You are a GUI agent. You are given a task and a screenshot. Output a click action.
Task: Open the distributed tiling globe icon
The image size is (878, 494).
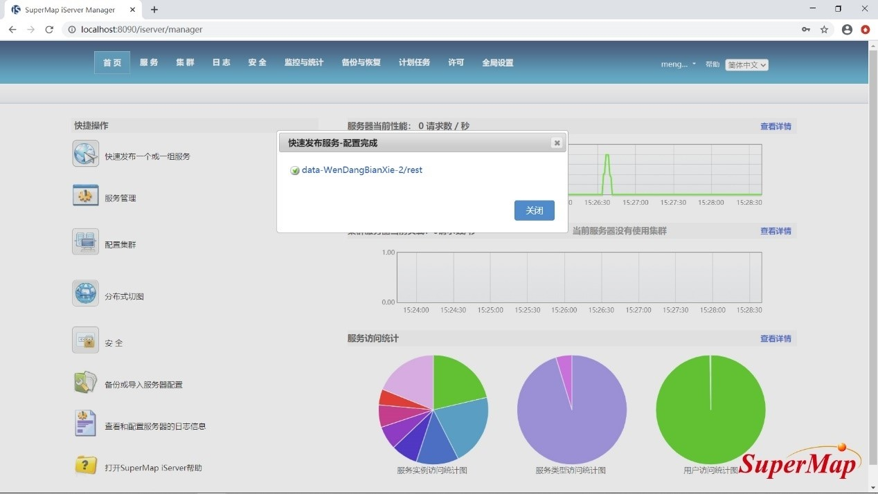(86, 293)
